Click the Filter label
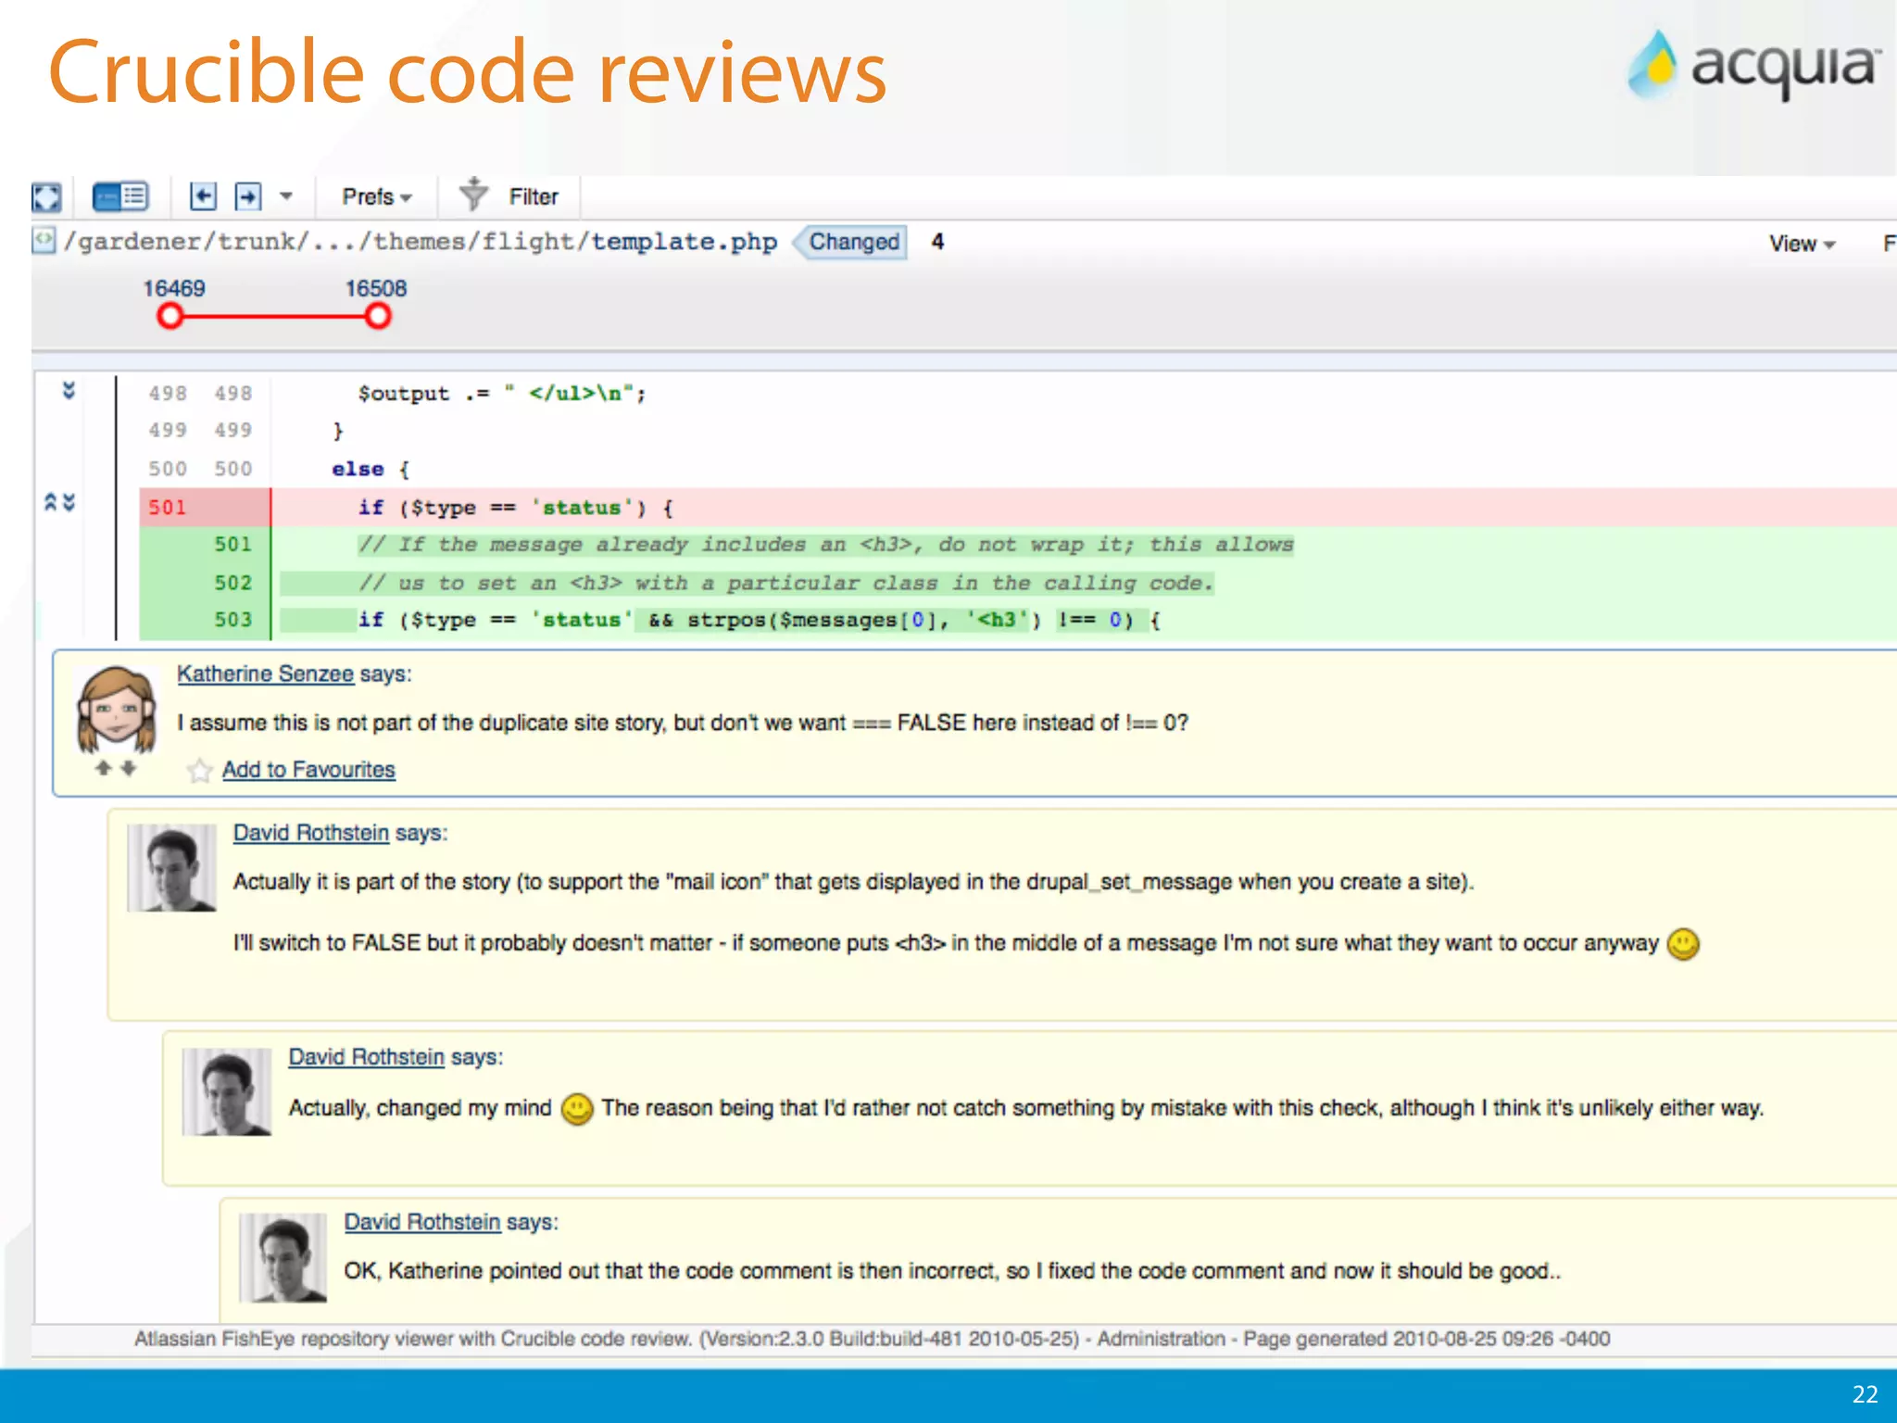The width and height of the screenshot is (1897, 1423). click(534, 196)
